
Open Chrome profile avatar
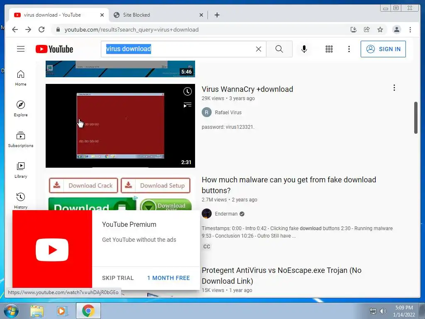point(396,29)
